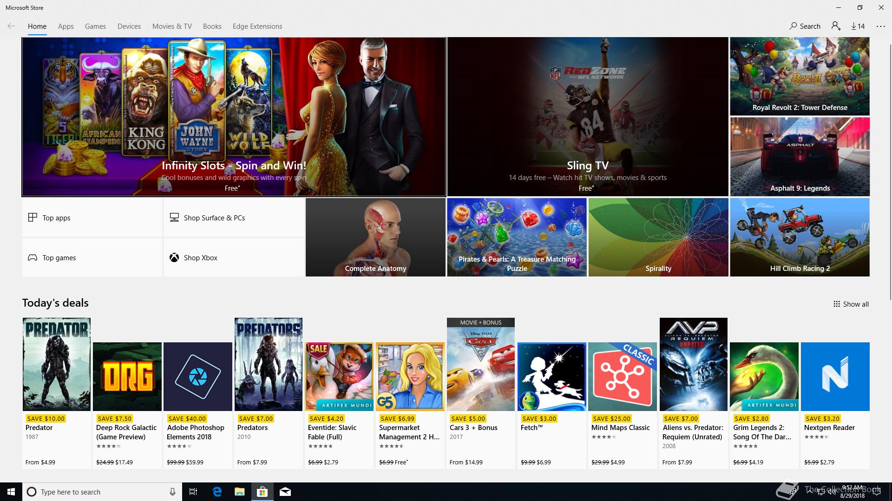Open the See more ellipsis menu
Viewport: 892px width, 501px height.
tap(881, 26)
